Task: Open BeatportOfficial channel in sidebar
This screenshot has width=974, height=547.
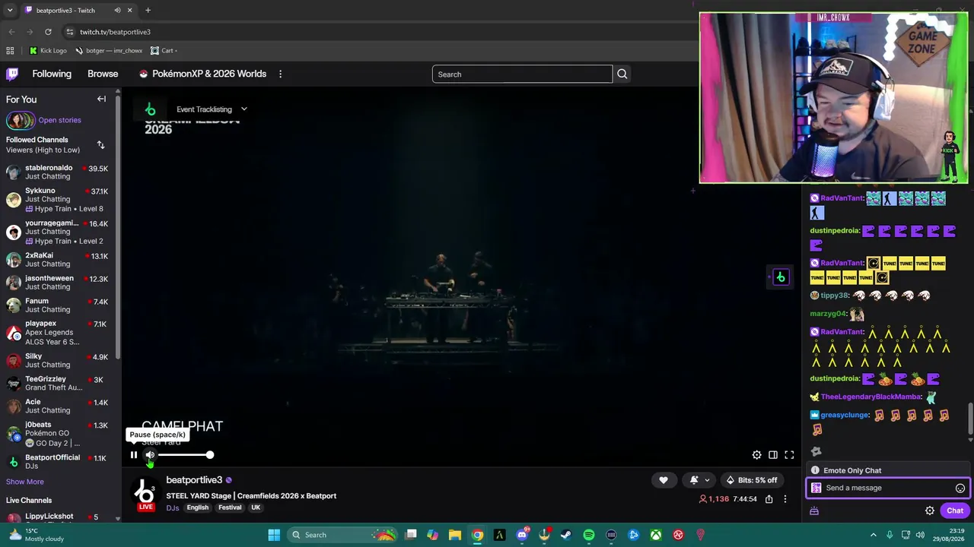Action: point(57,462)
